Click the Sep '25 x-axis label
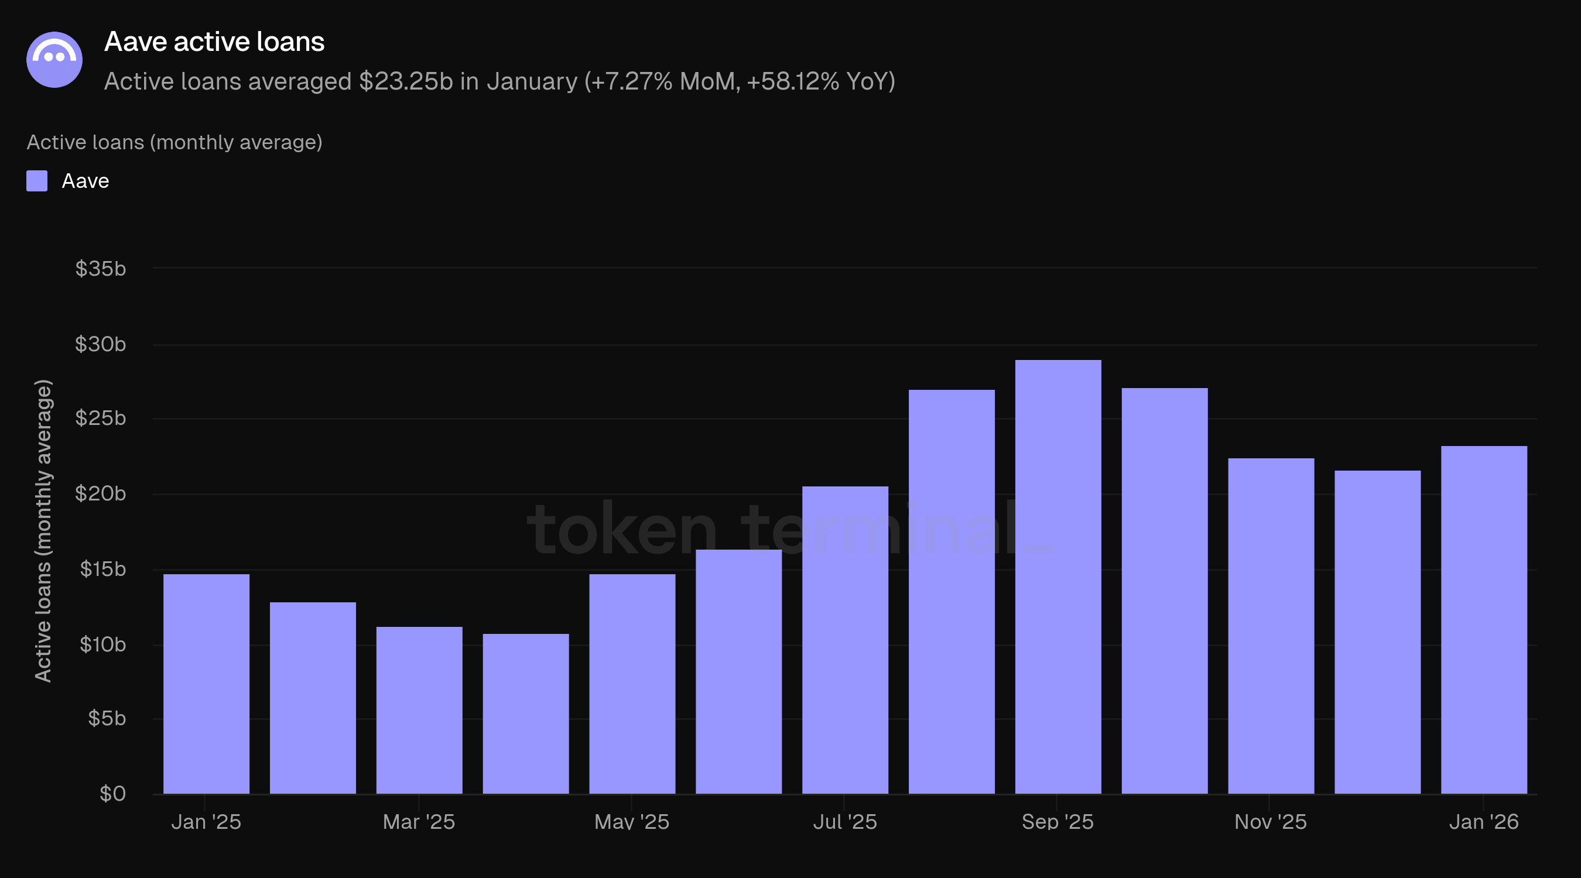Viewport: 1581px width, 878px height. point(1058,822)
